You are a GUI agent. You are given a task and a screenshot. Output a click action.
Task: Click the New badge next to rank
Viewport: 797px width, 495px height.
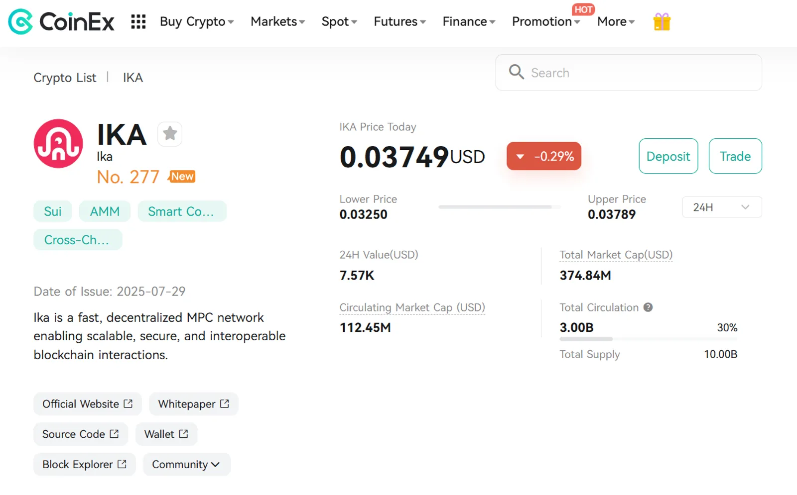tap(182, 177)
